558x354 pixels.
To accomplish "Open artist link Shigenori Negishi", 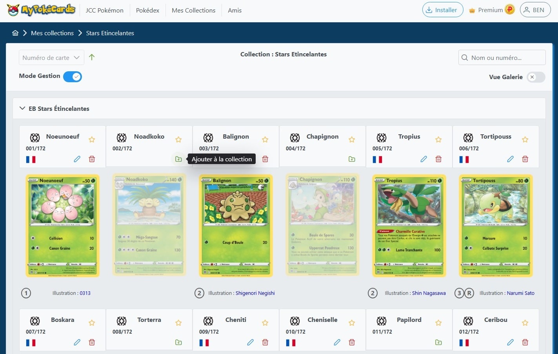I will [x=255, y=293].
